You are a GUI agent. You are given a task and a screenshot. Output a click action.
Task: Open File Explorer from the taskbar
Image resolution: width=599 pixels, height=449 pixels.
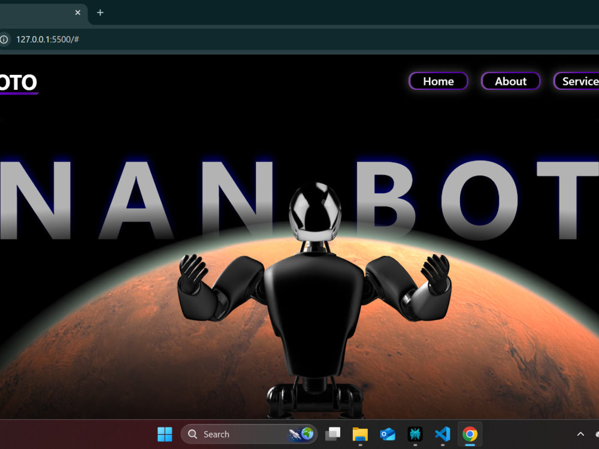(x=360, y=434)
